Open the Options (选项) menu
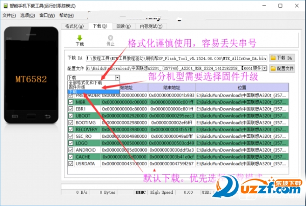 (28, 15)
